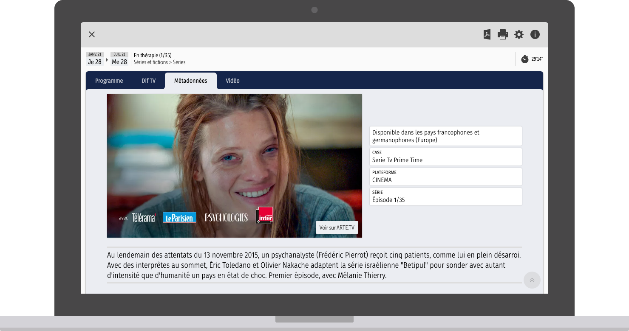Click the France Inter logo
The width and height of the screenshot is (629, 331).
(264, 216)
